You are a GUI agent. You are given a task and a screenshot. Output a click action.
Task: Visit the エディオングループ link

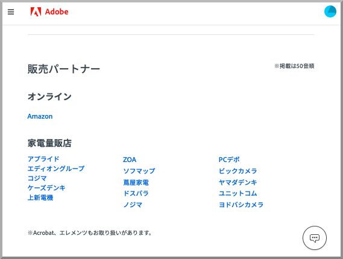[56, 169]
